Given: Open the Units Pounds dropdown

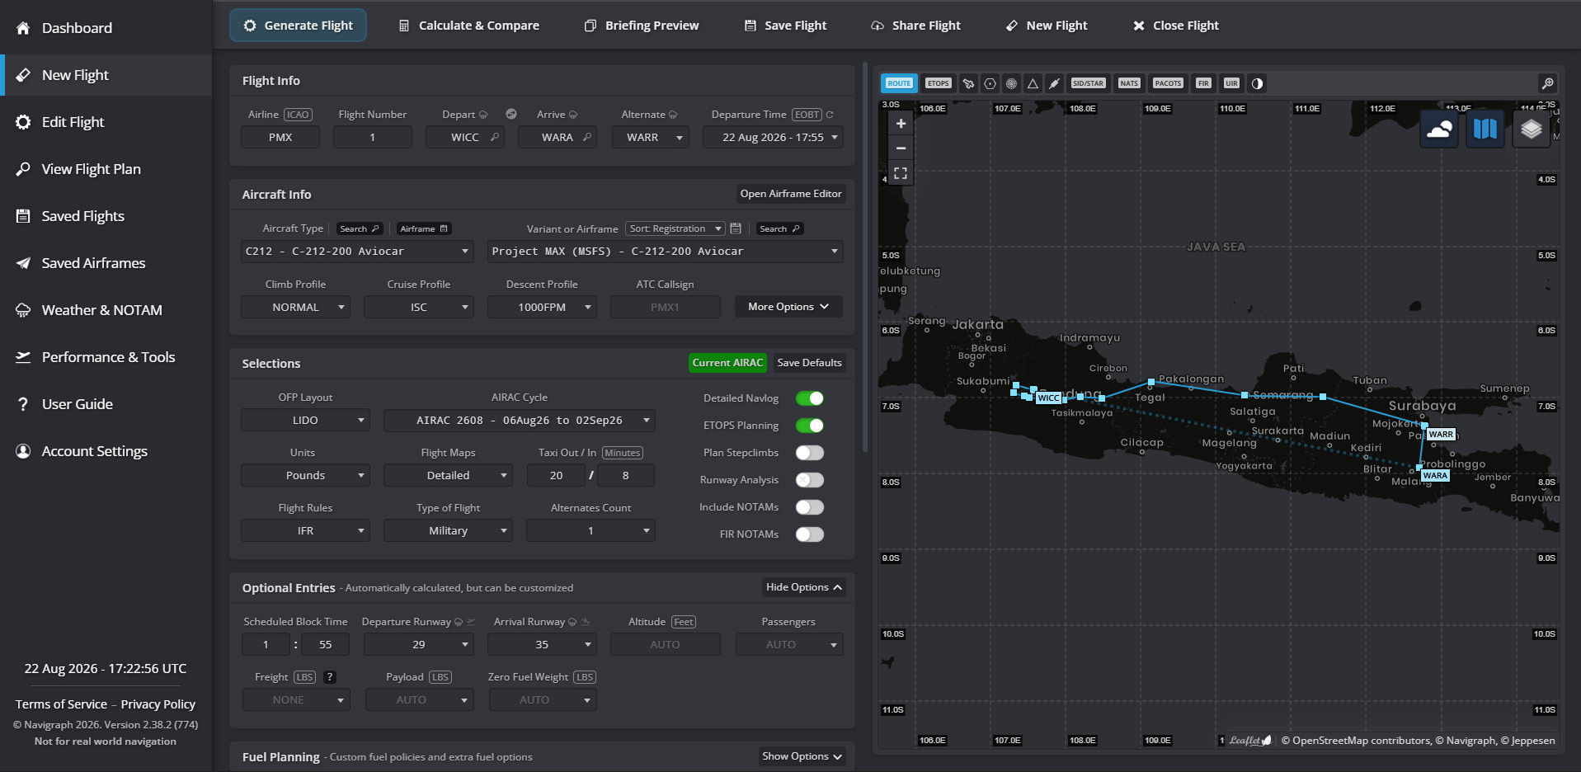Looking at the screenshot, I should (305, 476).
